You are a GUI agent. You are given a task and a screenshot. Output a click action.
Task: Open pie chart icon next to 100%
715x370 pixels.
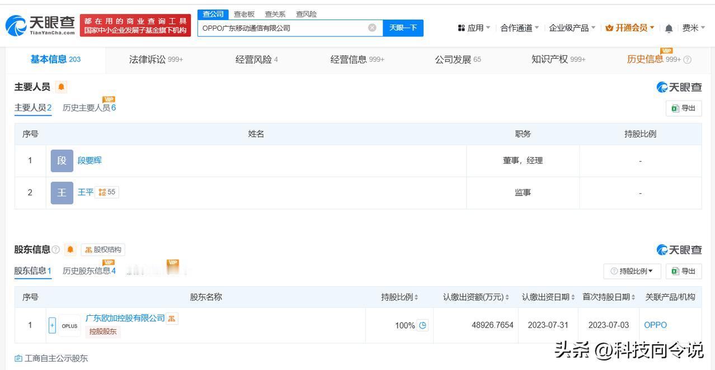(x=423, y=325)
